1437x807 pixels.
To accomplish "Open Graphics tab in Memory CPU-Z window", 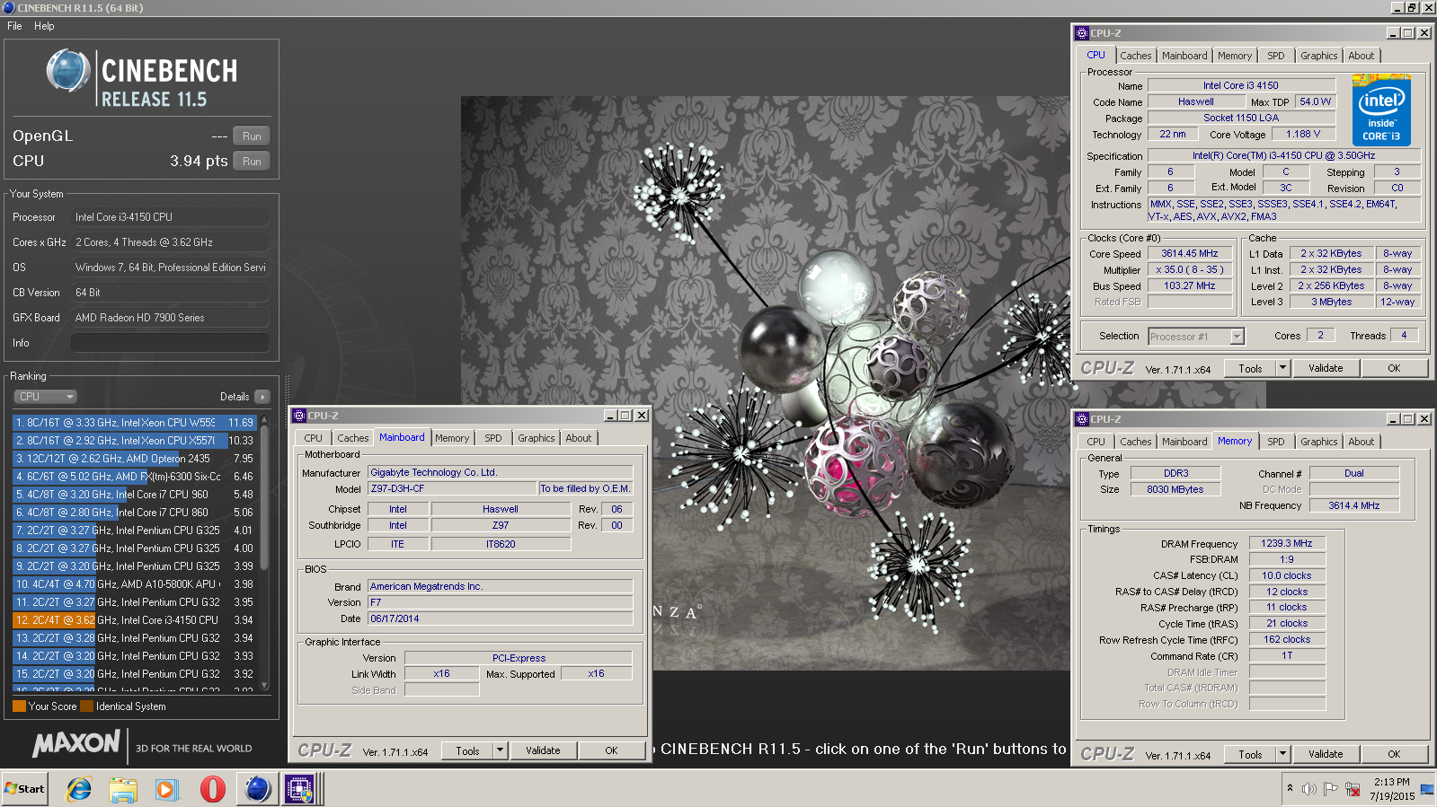I will [x=1318, y=442].
